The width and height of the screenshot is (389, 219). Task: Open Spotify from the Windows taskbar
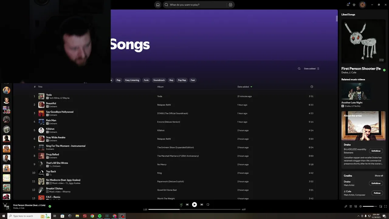(100, 216)
